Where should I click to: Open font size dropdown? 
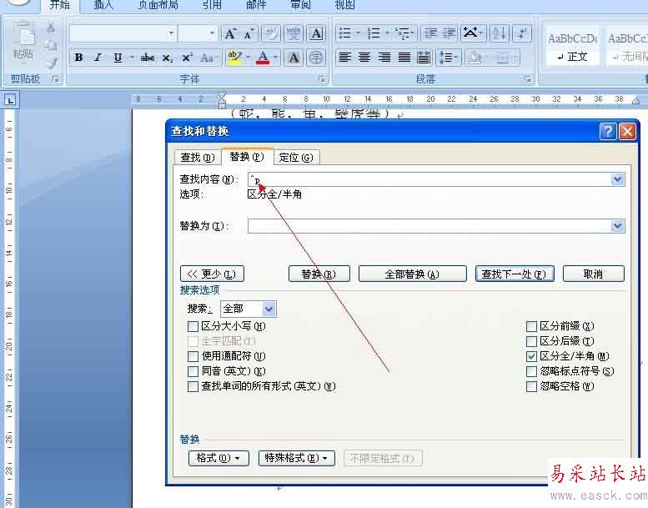pos(212,33)
